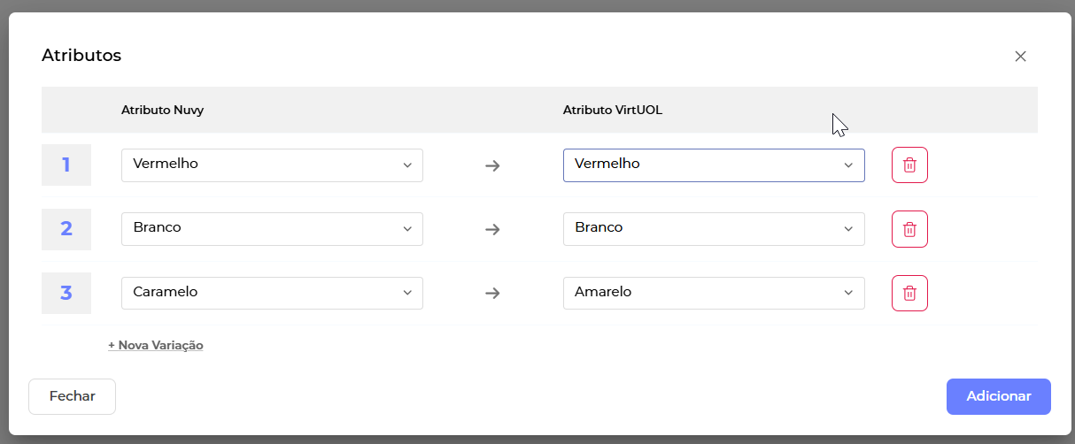Open Nuvy dropdown showing Caramelo

pyautogui.click(x=272, y=294)
